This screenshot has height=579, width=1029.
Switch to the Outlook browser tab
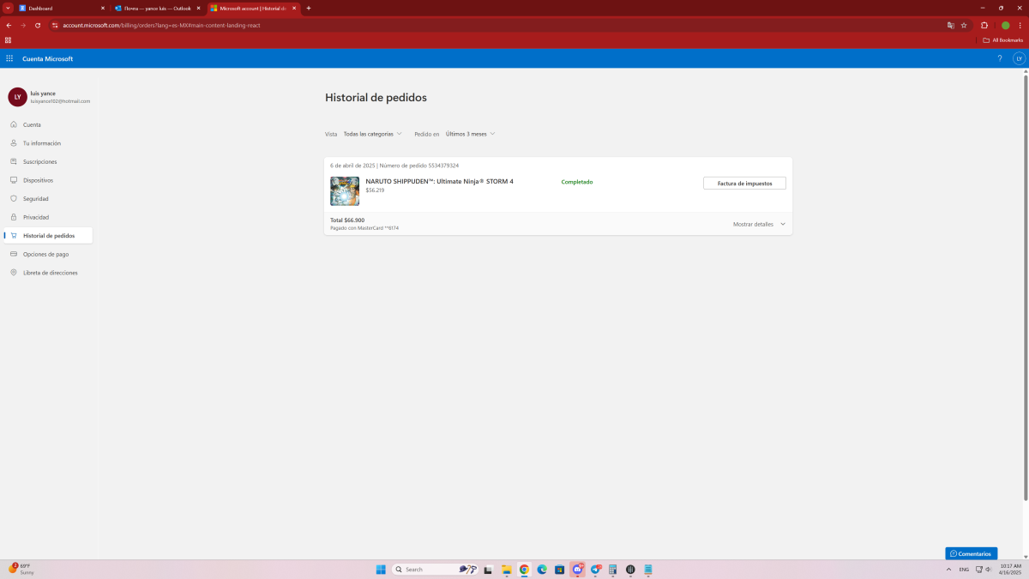tap(157, 8)
